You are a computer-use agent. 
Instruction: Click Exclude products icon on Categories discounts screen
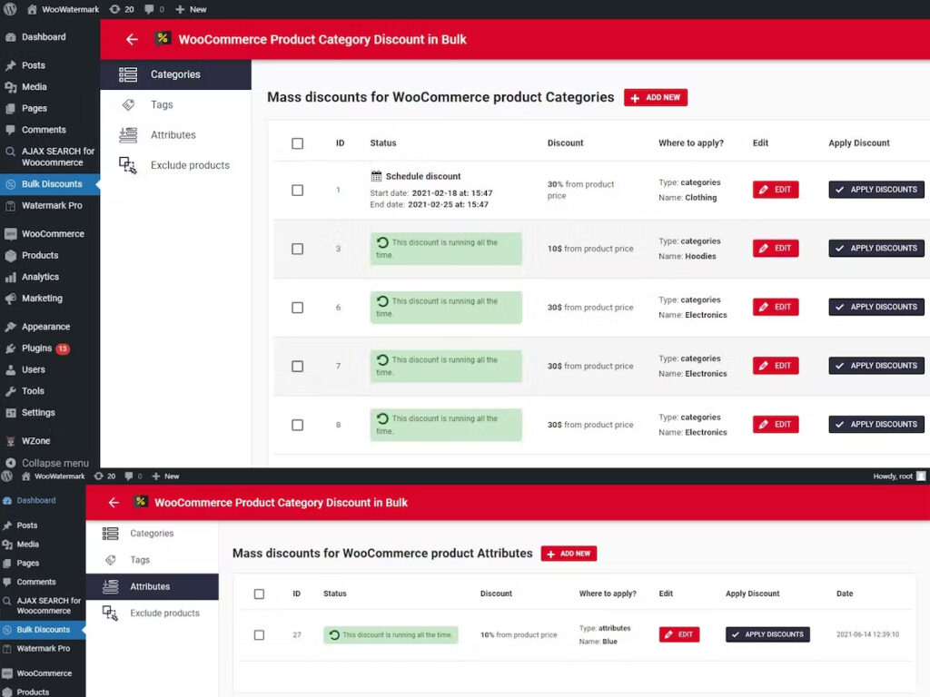(128, 165)
